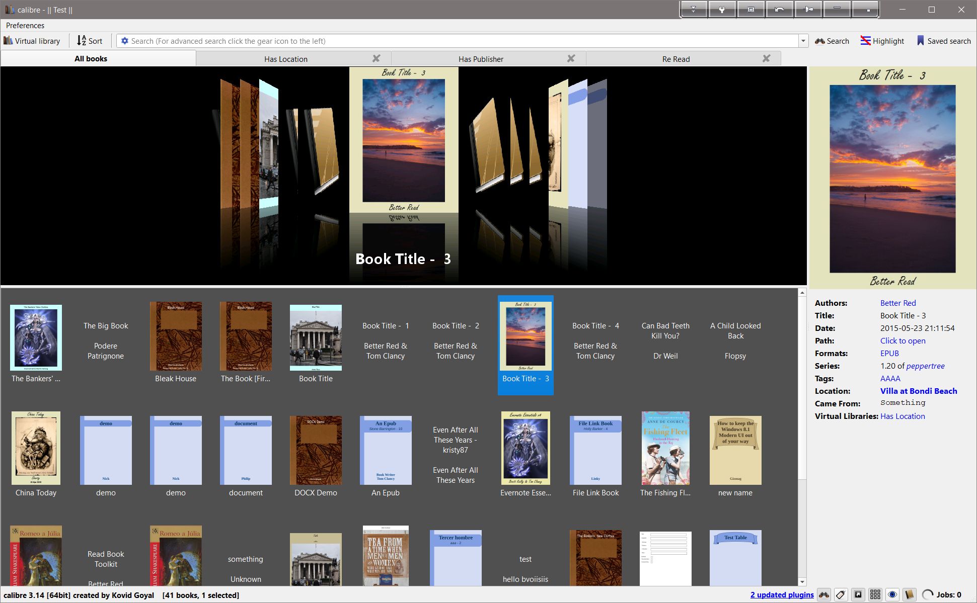Open the Virtual library menu
This screenshot has width=977, height=603.
pos(32,41)
